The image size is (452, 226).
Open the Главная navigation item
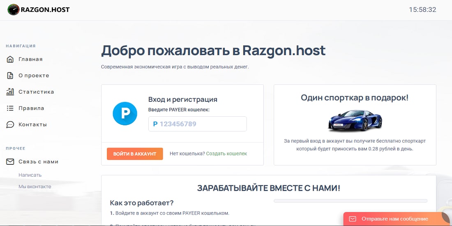[30, 59]
